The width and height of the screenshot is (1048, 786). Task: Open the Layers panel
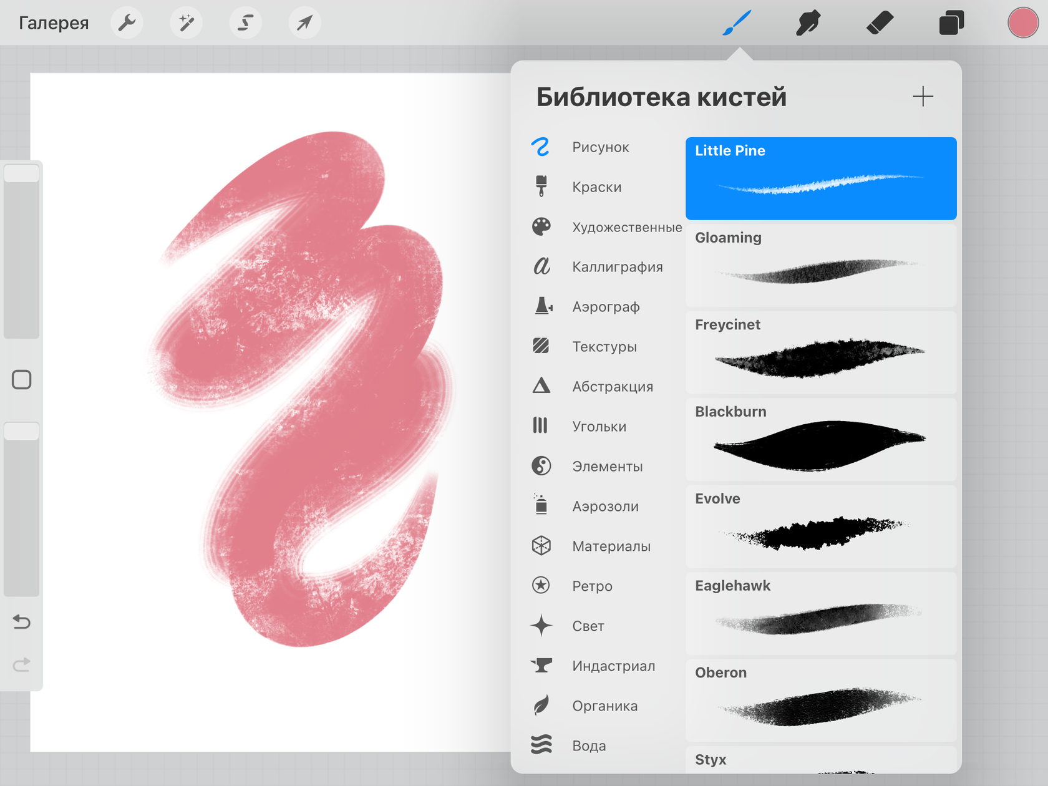coord(951,23)
